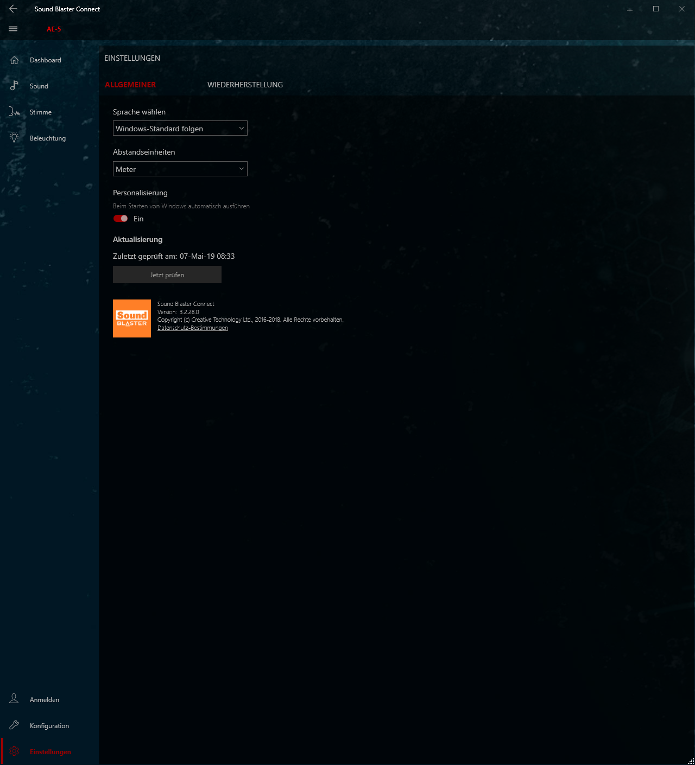Image resolution: width=695 pixels, height=765 pixels.
Task: Close the Sound Blaster Connect window
Action: pos(682,9)
